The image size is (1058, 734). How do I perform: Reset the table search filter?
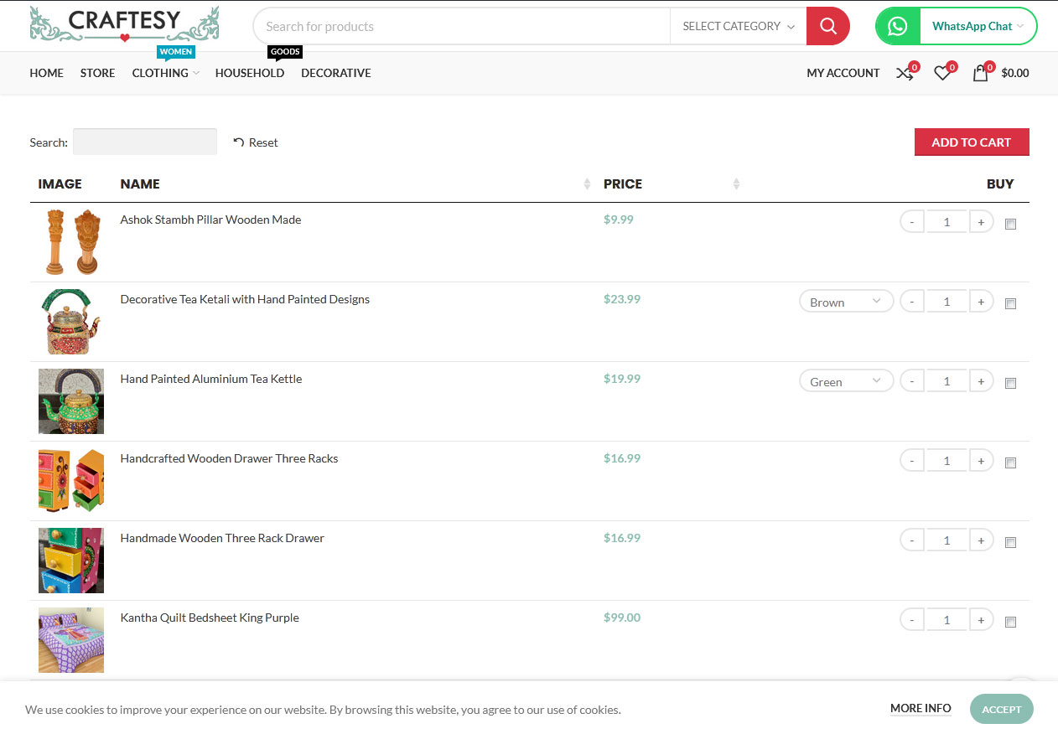(x=256, y=142)
